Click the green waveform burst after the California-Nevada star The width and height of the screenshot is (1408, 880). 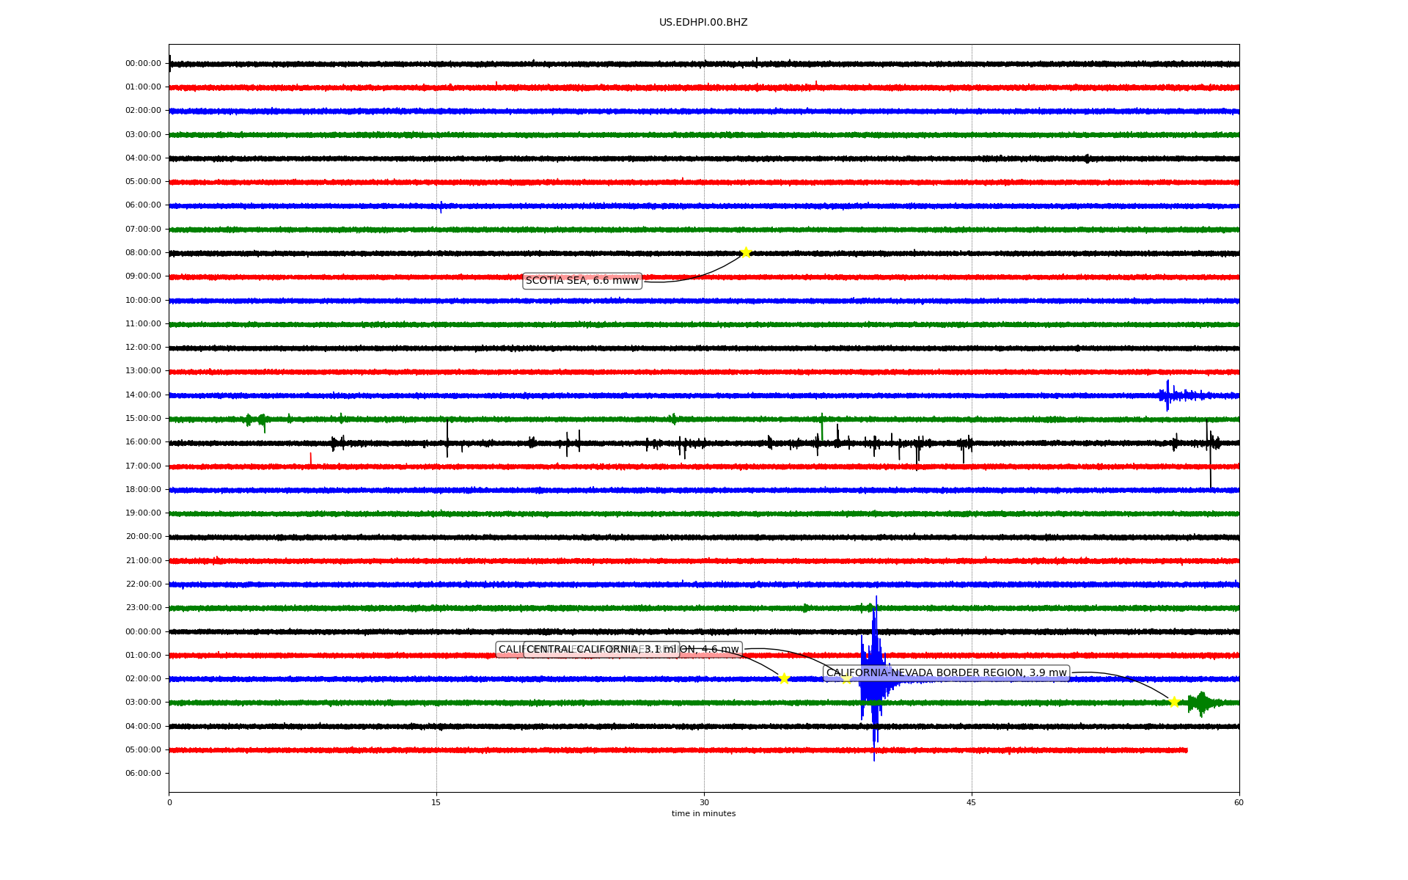1201,703
